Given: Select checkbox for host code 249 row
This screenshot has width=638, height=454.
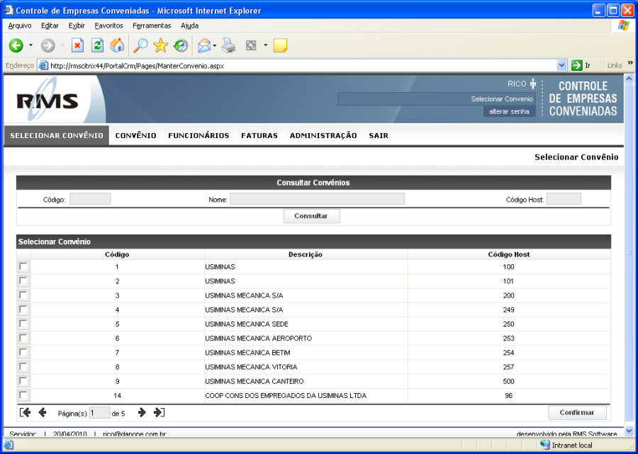Looking at the screenshot, I should (x=23, y=310).
